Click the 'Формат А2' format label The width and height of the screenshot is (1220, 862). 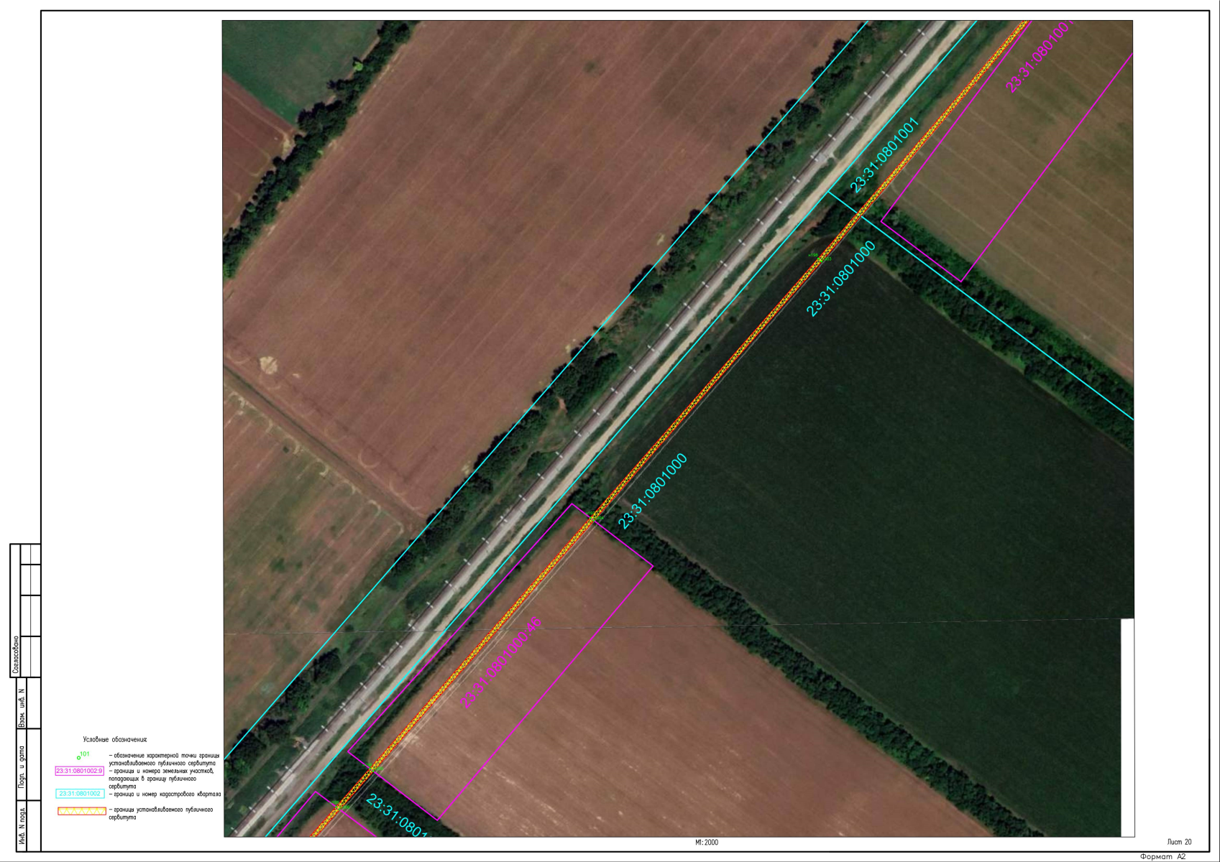click(1162, 856)
